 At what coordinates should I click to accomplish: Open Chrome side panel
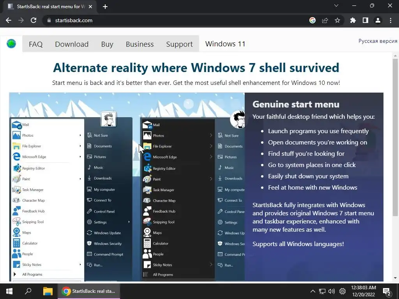coord(365,20)
